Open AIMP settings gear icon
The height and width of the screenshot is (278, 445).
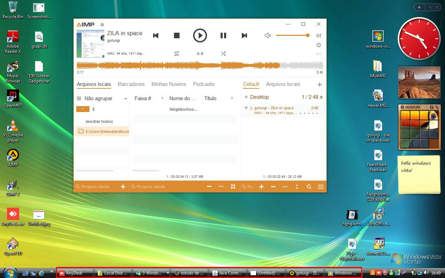point(102,25)
